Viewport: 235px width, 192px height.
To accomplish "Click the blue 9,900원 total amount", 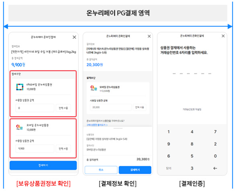I will (18, 65).
